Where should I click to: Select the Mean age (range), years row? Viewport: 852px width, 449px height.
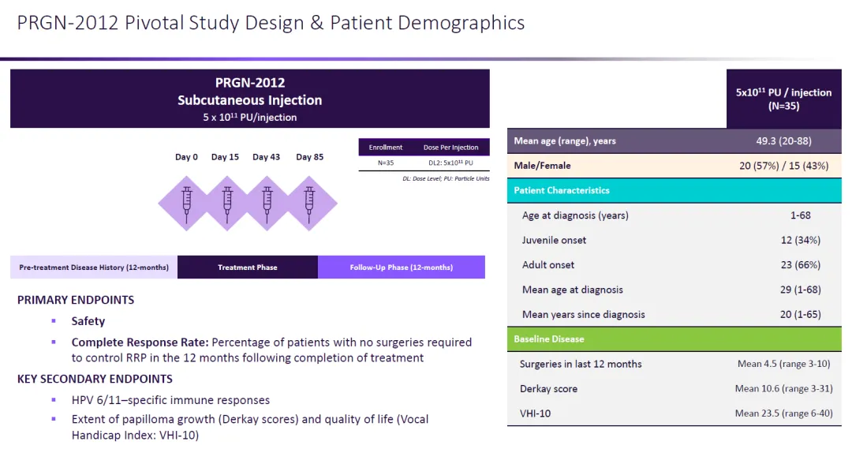click(565, 141)
